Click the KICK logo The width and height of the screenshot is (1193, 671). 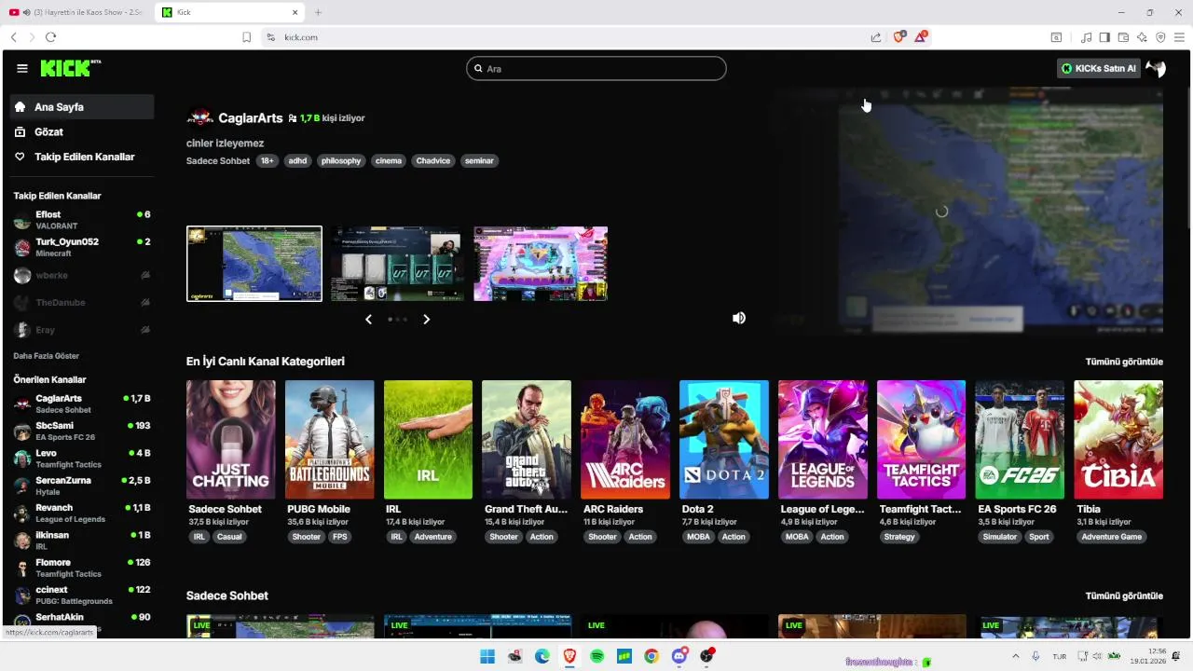click(70, 68)
